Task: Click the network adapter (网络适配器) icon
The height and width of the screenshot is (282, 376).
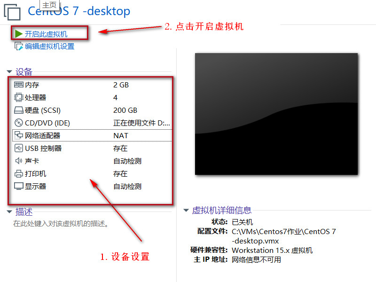Action: point(19,135)
